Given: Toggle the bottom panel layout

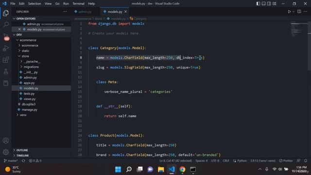Looking at the screenshot, I should 263,3.
